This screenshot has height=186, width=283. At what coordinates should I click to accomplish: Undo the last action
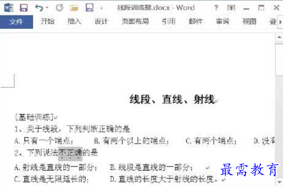click(39, 8)
